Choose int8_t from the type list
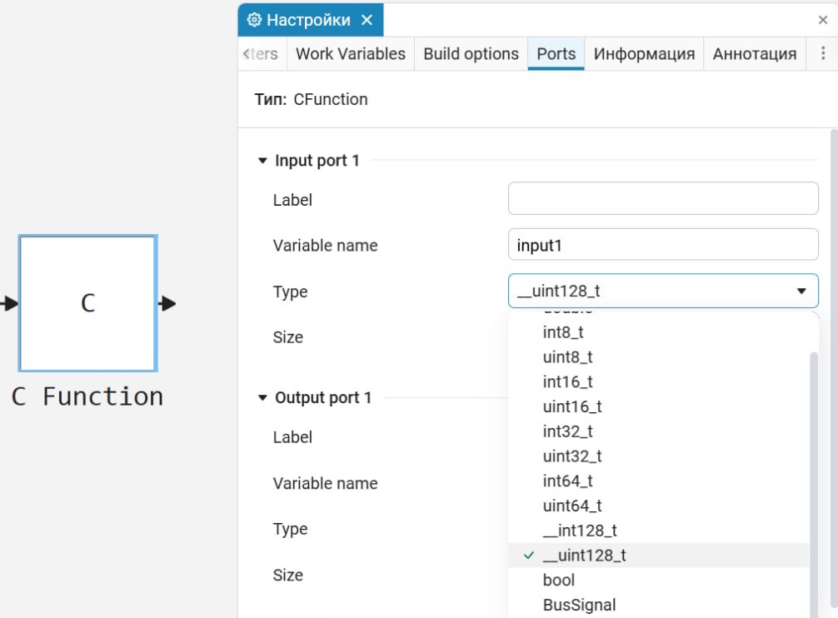Screen dimensions: 838x618 click(563, 332)
